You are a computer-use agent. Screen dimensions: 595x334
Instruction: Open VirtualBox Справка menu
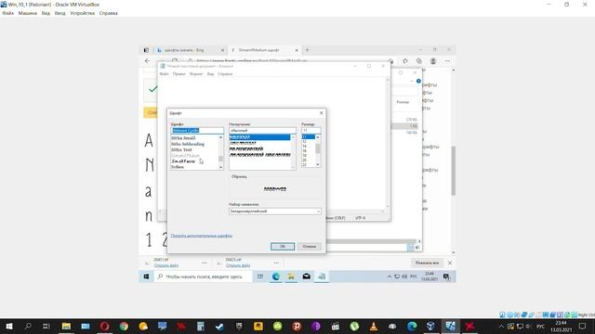tap(109, 13)
